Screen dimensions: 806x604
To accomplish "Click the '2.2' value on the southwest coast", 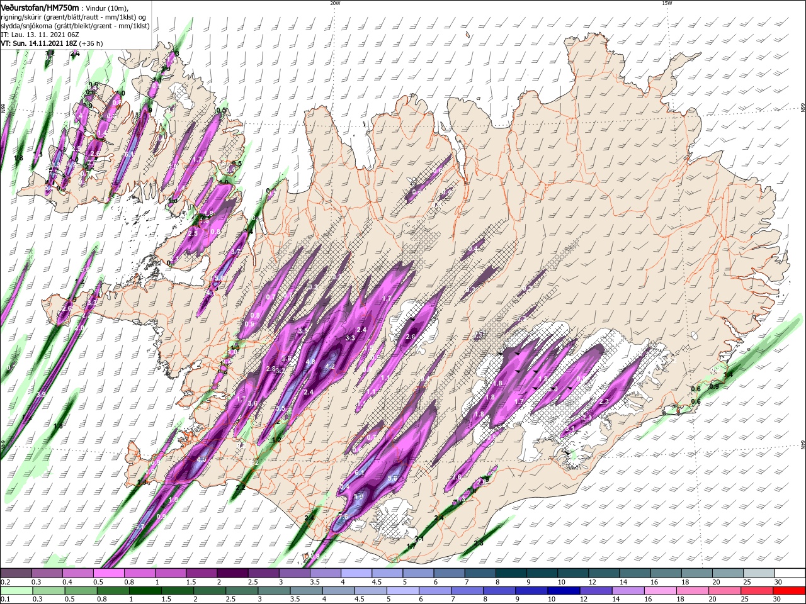I will pos(241,488).
